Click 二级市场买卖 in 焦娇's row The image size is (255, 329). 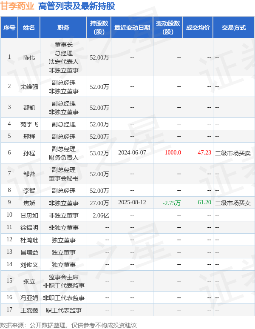click(x=233, y=203)
